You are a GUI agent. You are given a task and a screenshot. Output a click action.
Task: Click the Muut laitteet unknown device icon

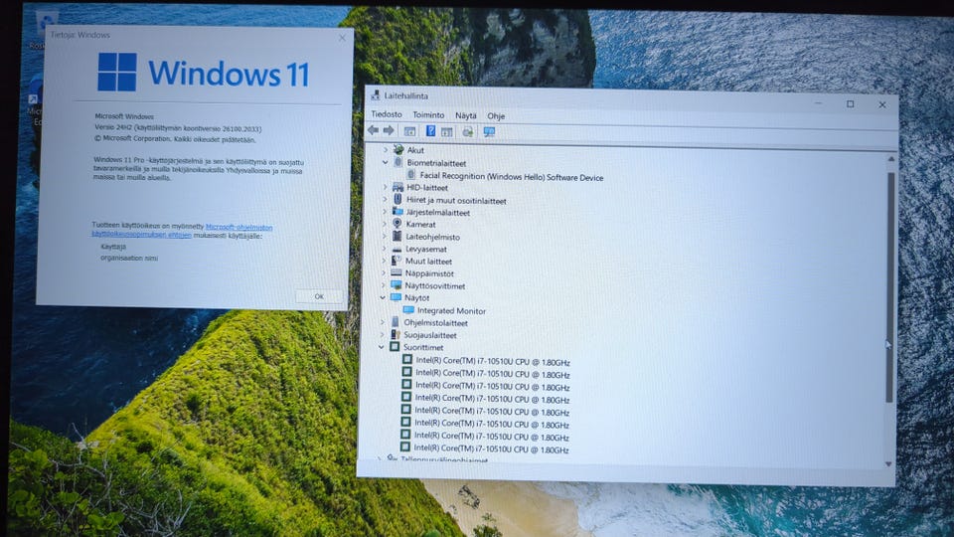(x=397, y=260)
